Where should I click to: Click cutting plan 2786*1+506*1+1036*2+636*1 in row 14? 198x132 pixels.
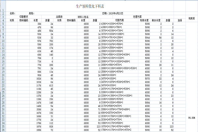point(115,55)
